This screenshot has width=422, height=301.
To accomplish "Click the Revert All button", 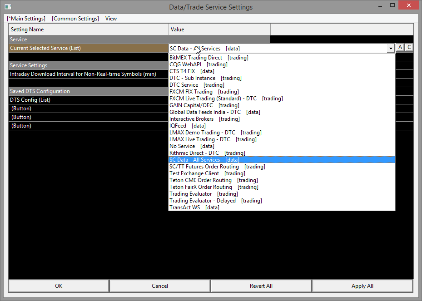I will click(261, 286).
